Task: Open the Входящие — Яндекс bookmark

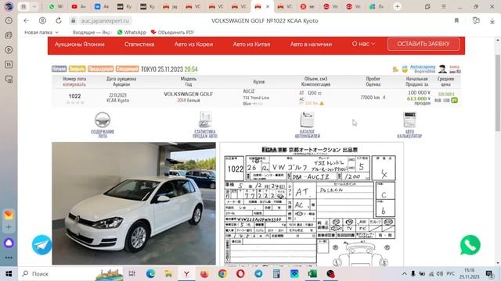Action: coord(92,32)
